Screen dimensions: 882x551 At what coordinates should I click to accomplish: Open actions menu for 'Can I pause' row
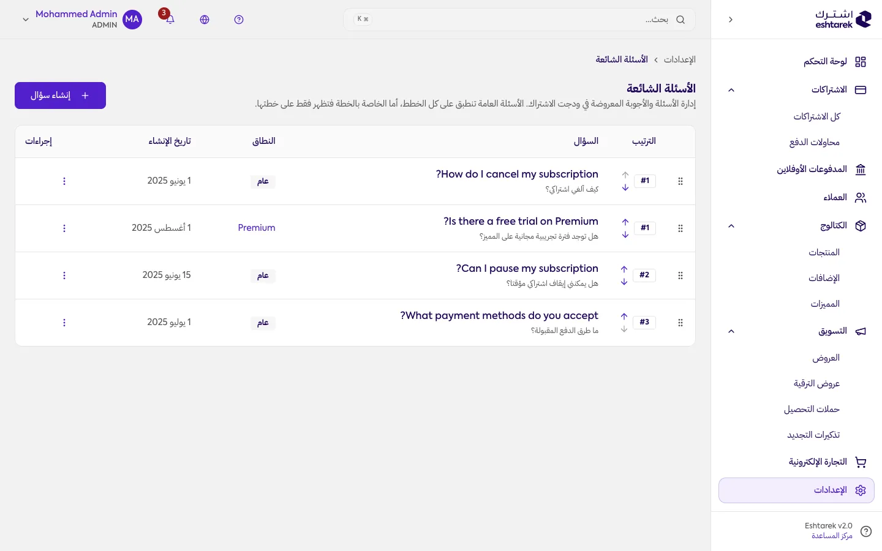click(x=64, y=275)
